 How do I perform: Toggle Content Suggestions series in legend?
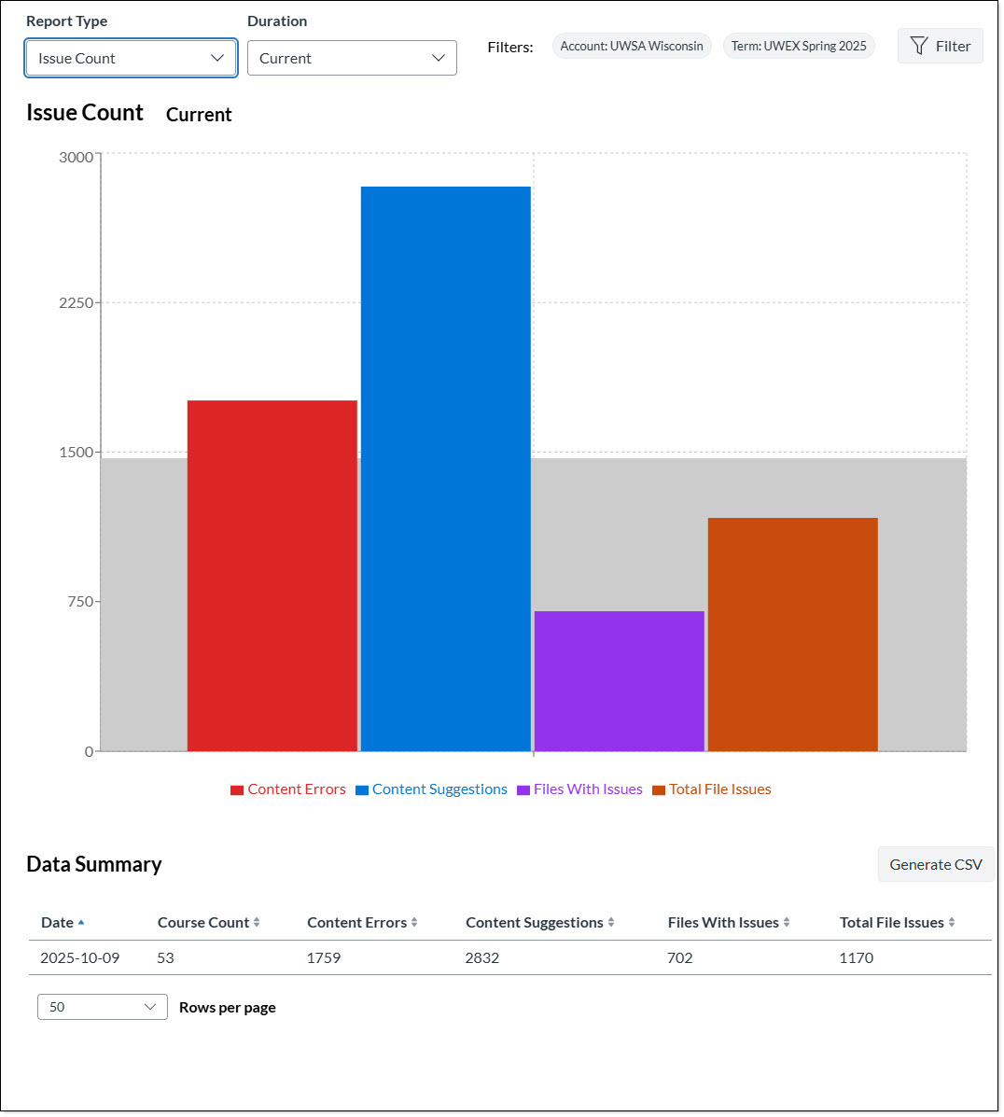[431, 789]
